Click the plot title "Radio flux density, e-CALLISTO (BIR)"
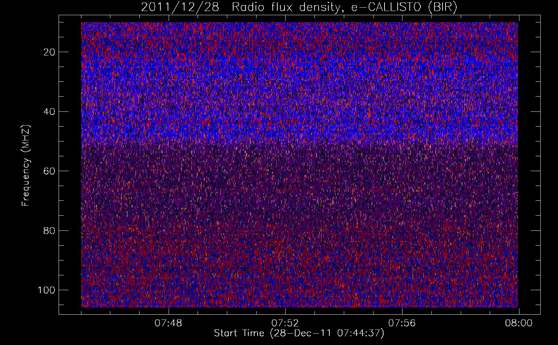This screenshot has height=345, width=558. point(345,7)
